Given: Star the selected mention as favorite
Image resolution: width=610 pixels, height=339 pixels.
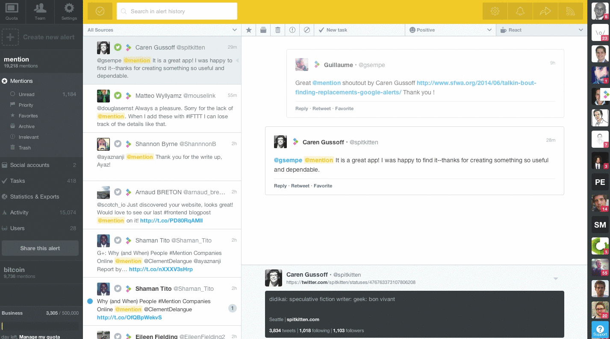Looking at the screenshot, I should point(249,30).
